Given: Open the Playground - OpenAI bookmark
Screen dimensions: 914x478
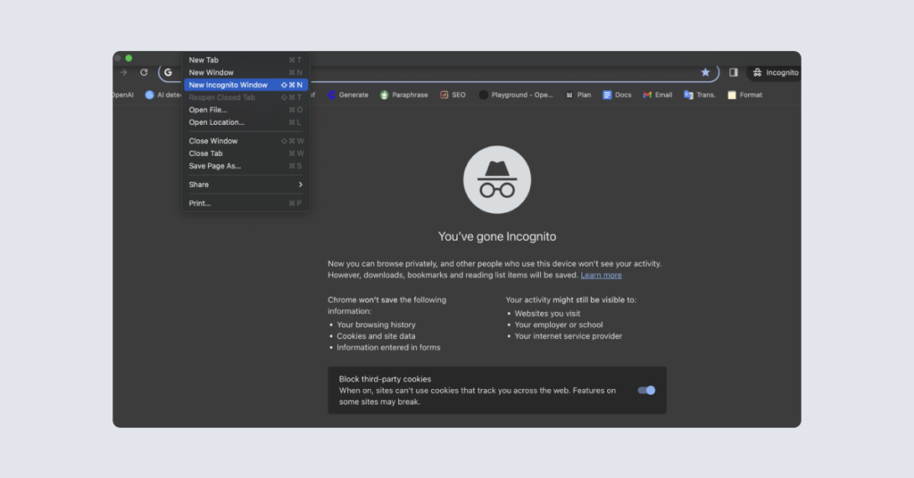Looking at the screenshot, I should (x=516, y=95).
